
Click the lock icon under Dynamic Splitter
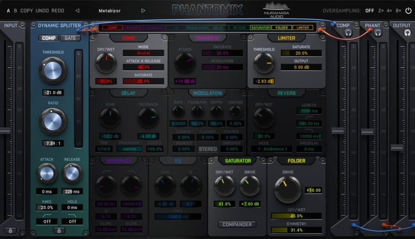[x=59, y=230]
